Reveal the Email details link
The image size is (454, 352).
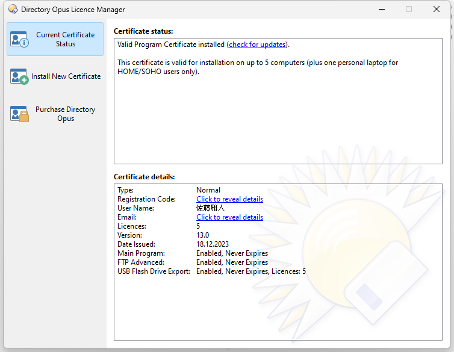click(229, 217)
